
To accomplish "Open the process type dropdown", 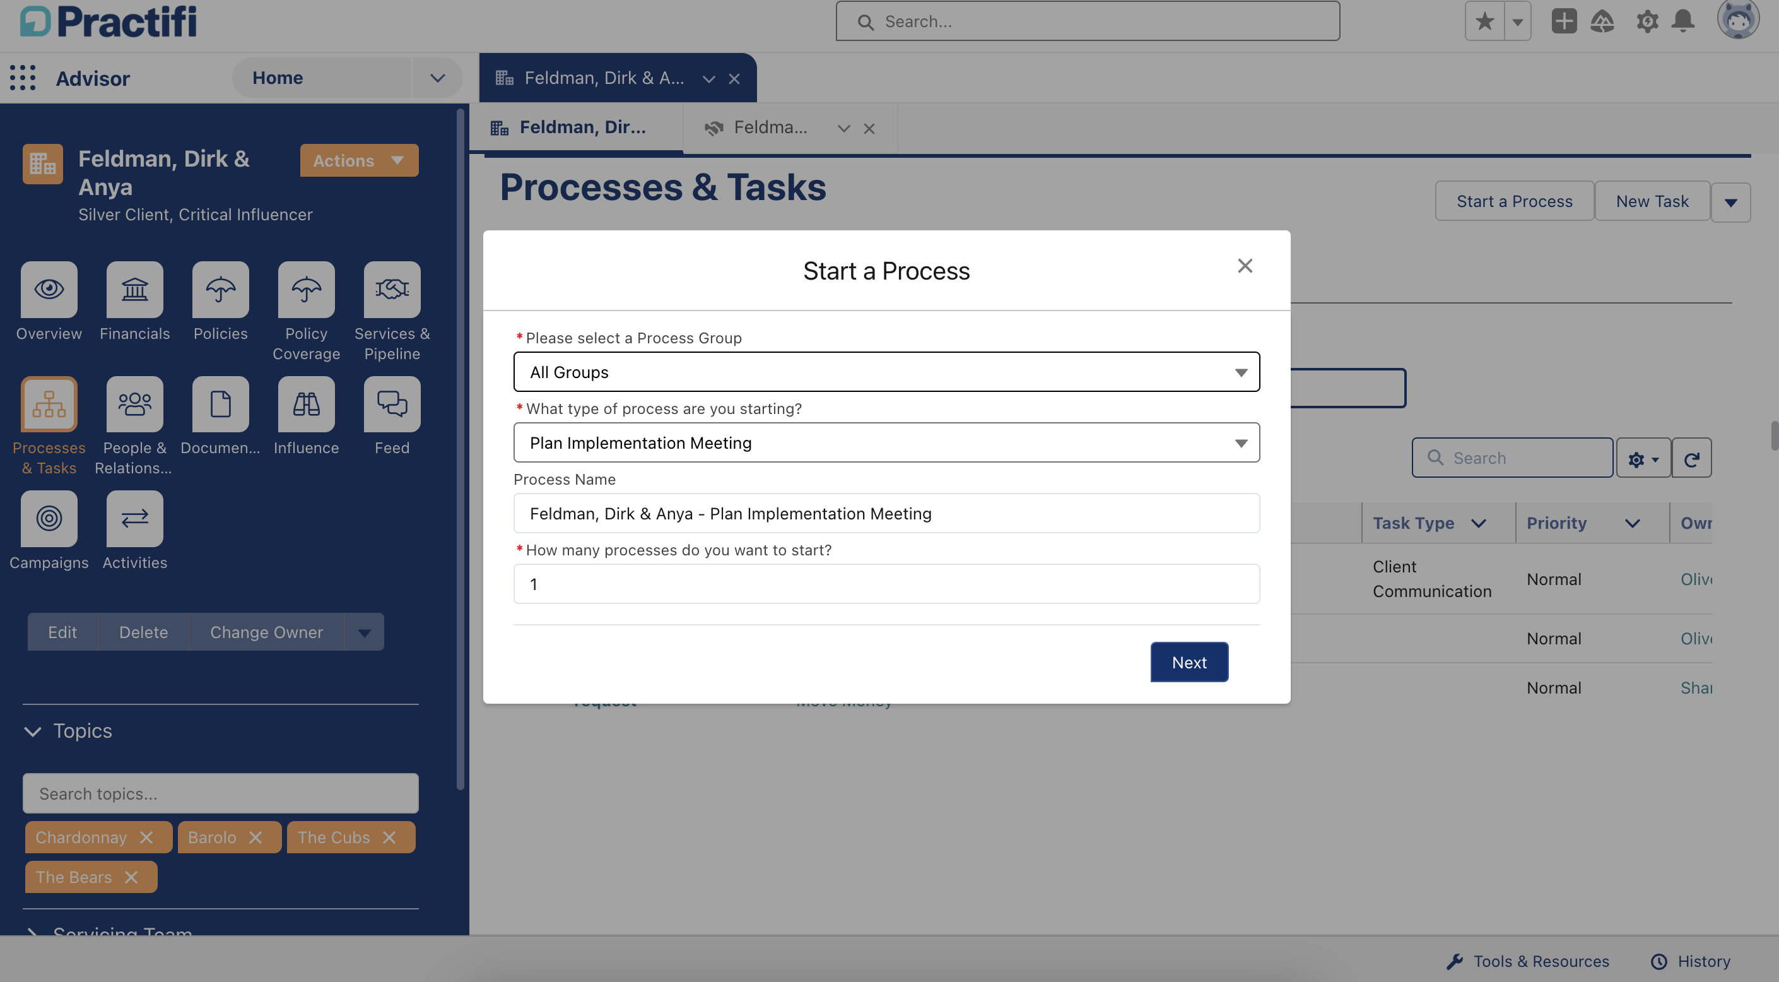I will [886, 442].
